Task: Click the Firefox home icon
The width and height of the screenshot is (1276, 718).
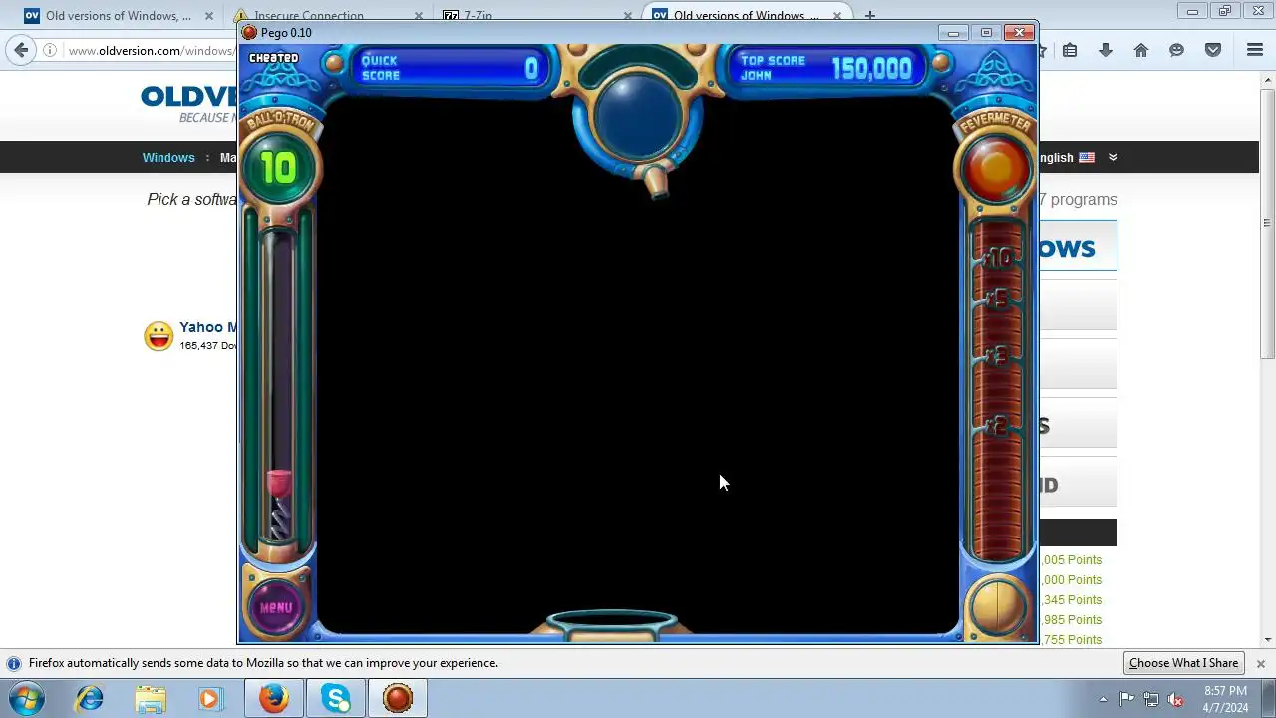Action: tap(1141, 50)
